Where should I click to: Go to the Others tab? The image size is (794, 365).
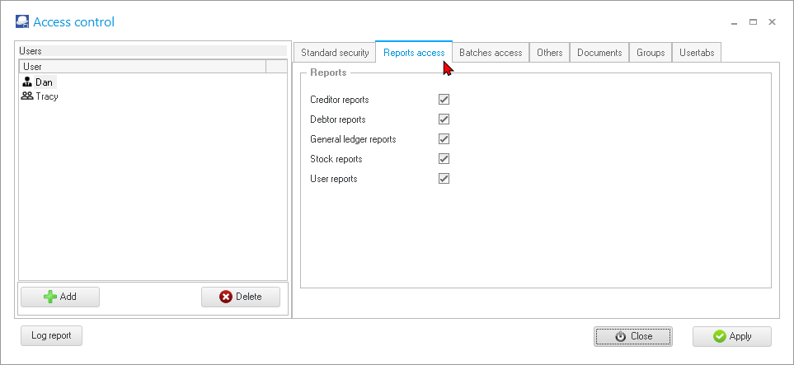549,53
